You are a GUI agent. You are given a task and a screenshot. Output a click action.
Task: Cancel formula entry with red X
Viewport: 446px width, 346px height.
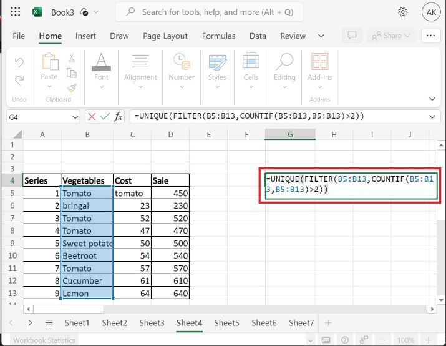tap(92, 117)
